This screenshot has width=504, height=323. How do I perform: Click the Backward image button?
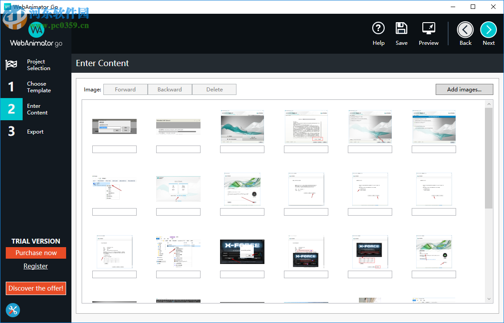(170, 89)
